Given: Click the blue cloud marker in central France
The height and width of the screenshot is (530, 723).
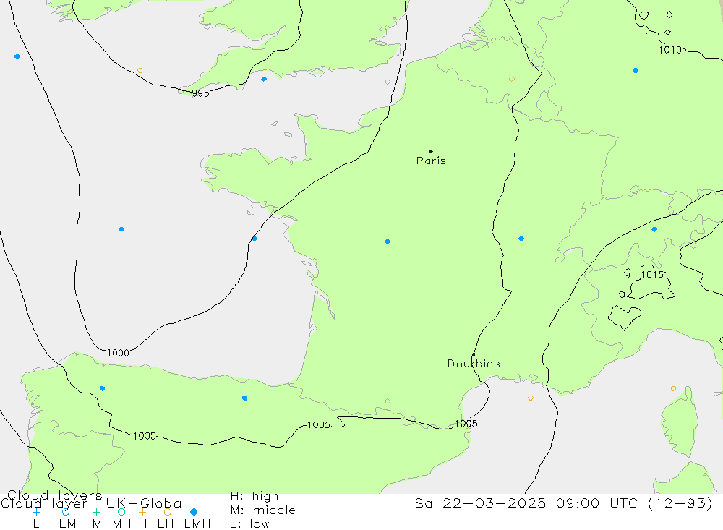Looking at the screenshot, I should 388,242.
